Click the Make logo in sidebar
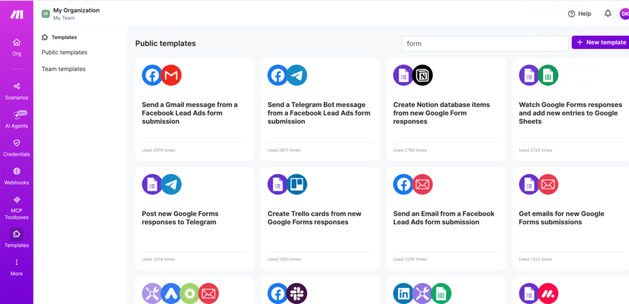Viewport: 629px width, 304px height. click(x=17, y=15)
